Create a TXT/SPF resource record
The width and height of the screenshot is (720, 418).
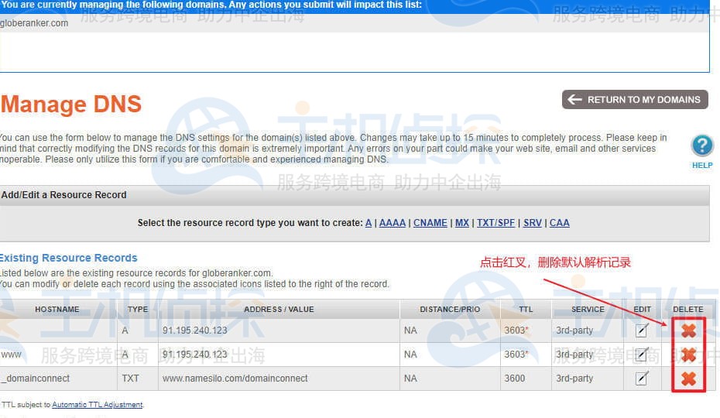pyautogui.click(x=495, y=223)
